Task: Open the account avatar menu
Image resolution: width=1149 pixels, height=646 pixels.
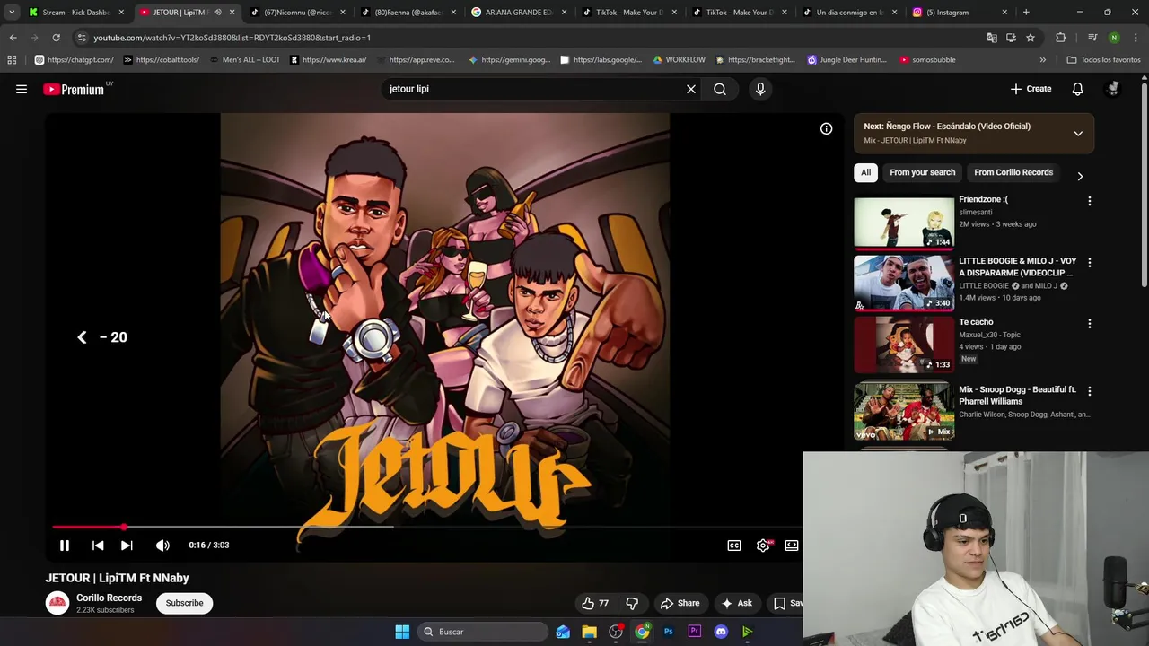Action: point(1113,89)
